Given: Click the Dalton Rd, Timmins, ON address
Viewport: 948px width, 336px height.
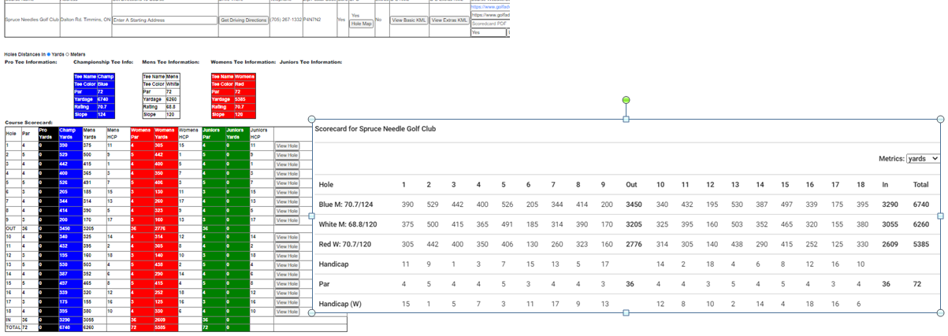Looking at the screenshot, I should pos(86,19).
